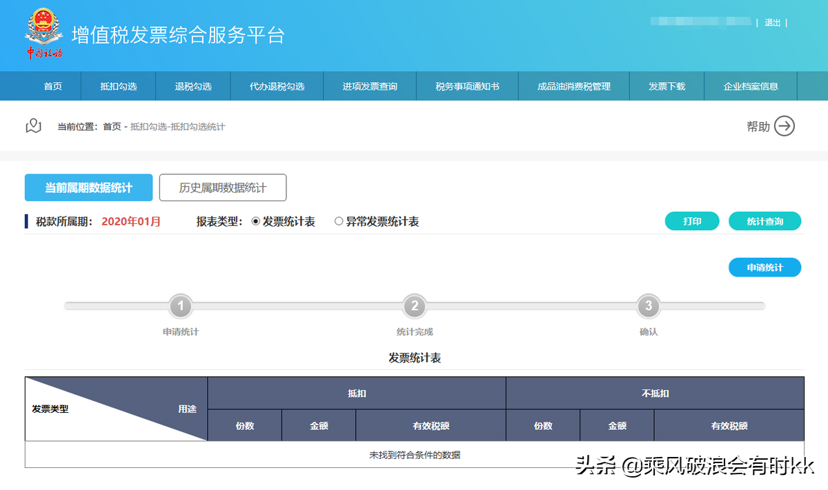Select the 异常发票统计表 radio button

339,221
